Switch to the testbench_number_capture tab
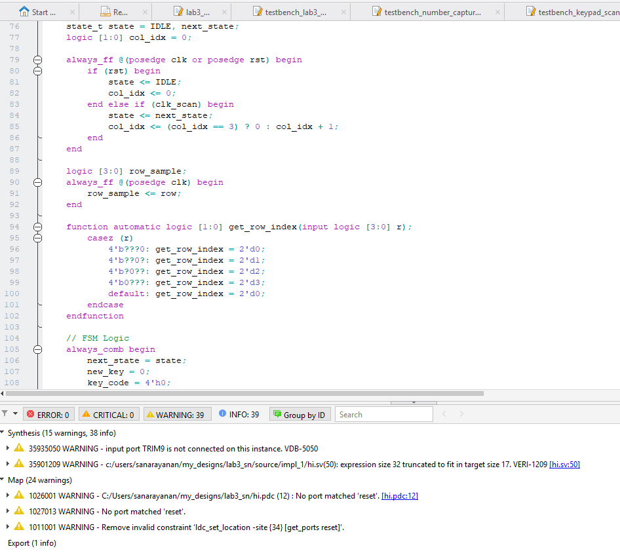This screenshot has height=553, width=620. coord(431,12)
